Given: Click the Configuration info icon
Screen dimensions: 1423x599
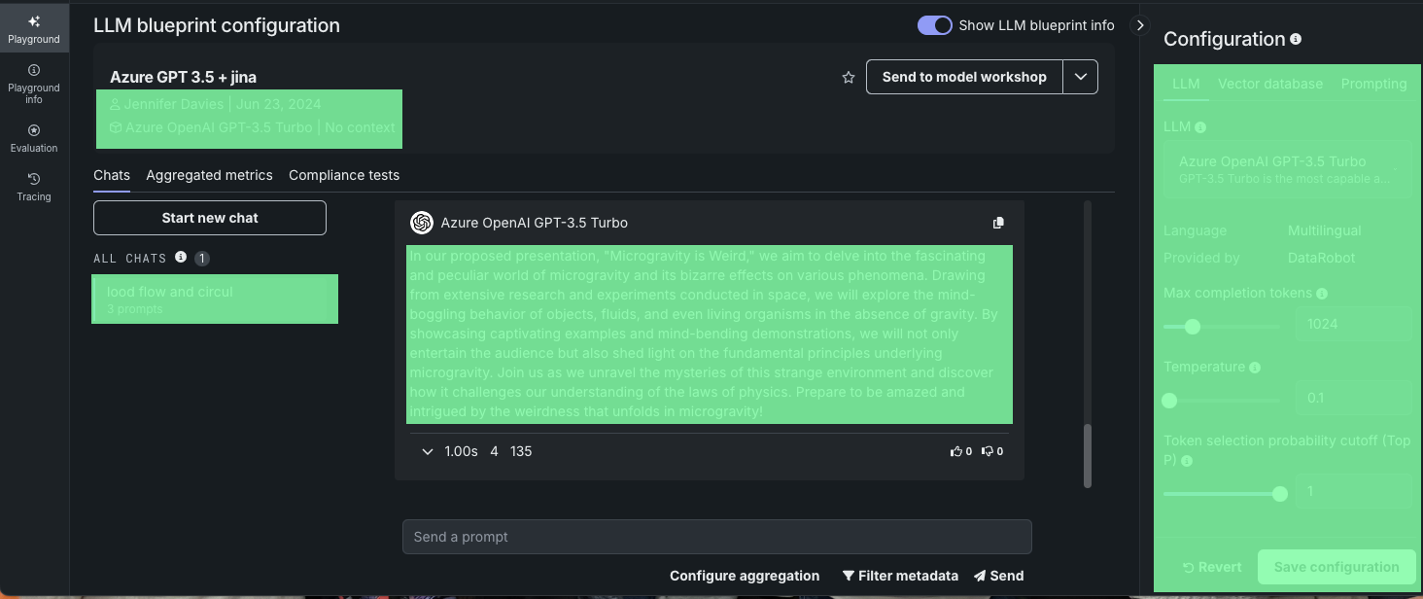Looking at the screenshot, I should click(1296, 39).
